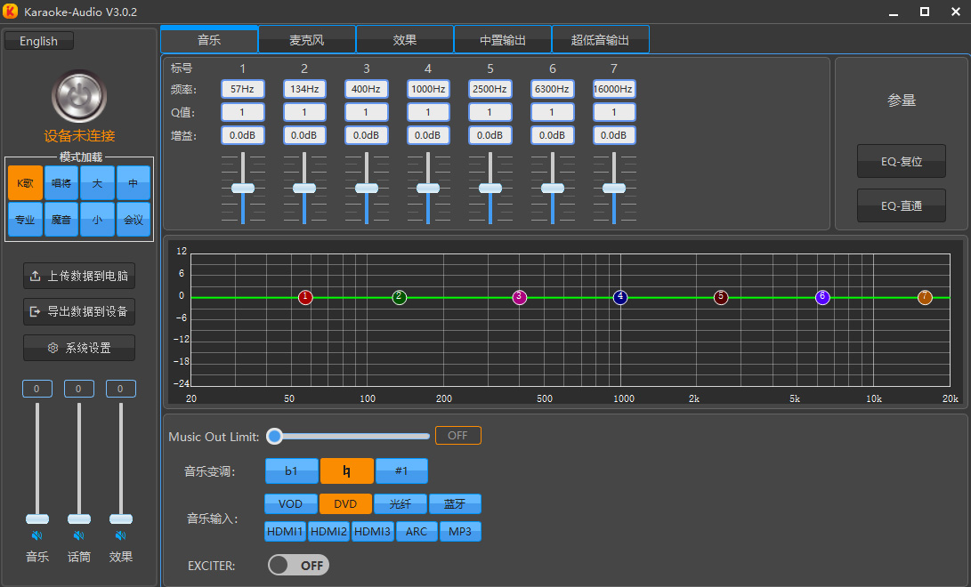Open the 超低音输出 tab
The width and height of the screenshot is (971, 587).
tap(600, 40)
